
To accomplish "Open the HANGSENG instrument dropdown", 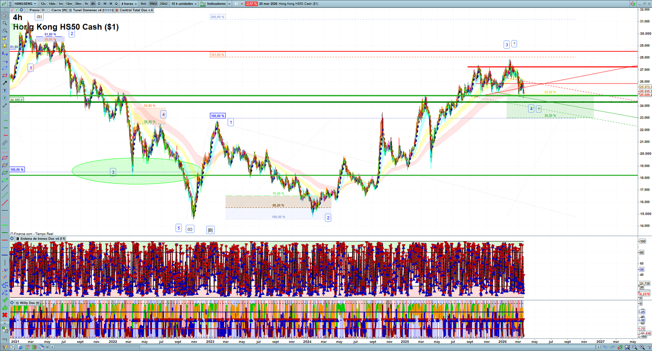I will click(x=25, y=4).
